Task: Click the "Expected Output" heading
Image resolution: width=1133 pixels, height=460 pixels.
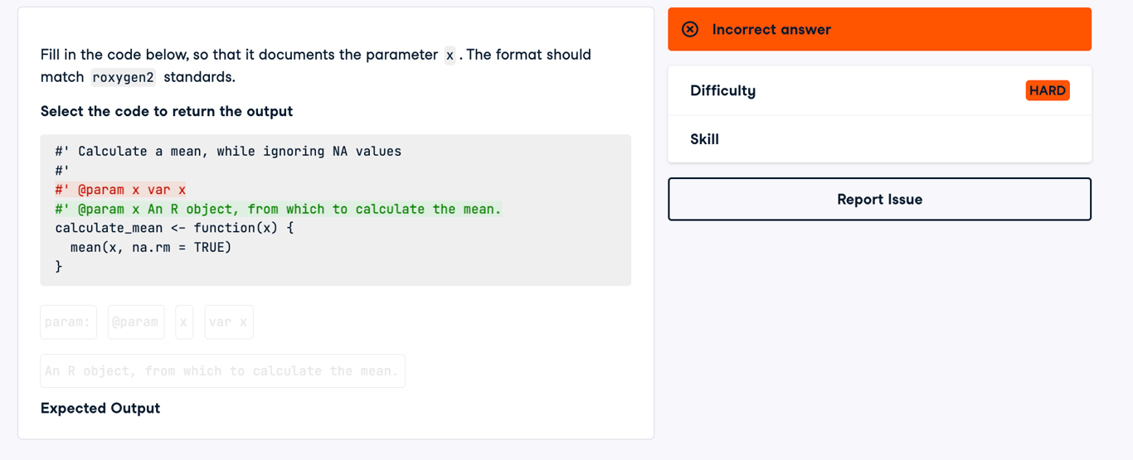Action: coord(100,408)
